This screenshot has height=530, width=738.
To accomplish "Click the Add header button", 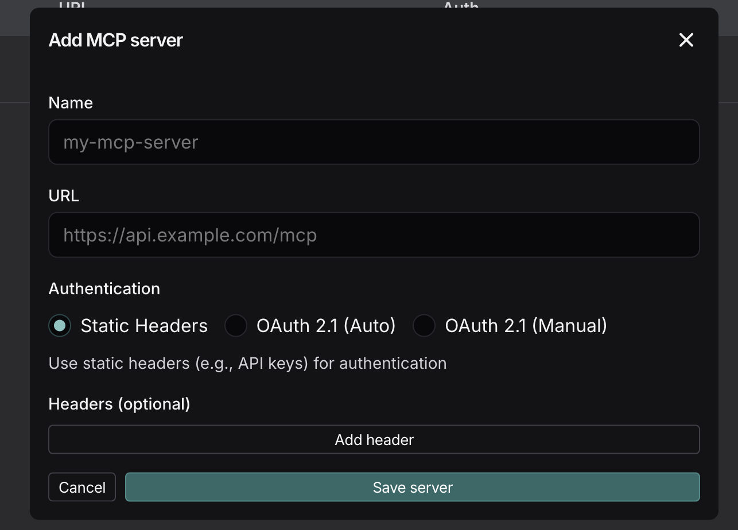I will tap(374, 439).
